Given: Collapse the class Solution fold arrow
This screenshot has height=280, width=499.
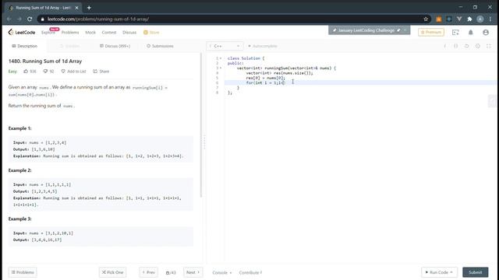Looking at the screenshot, I should [x=221, y=58].
